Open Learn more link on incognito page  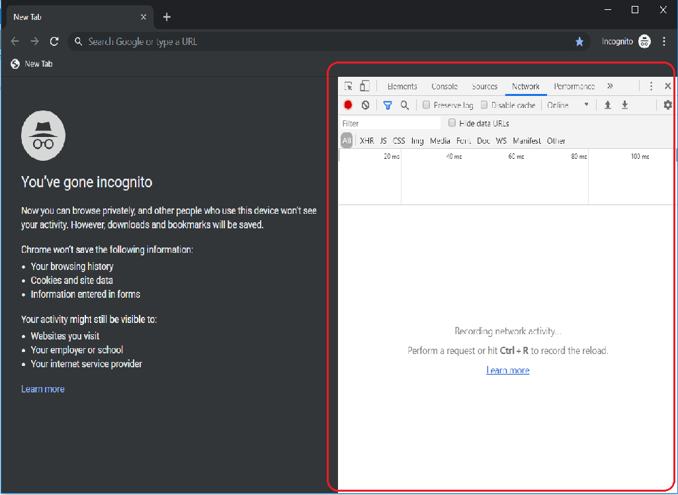tap(43, 389)
